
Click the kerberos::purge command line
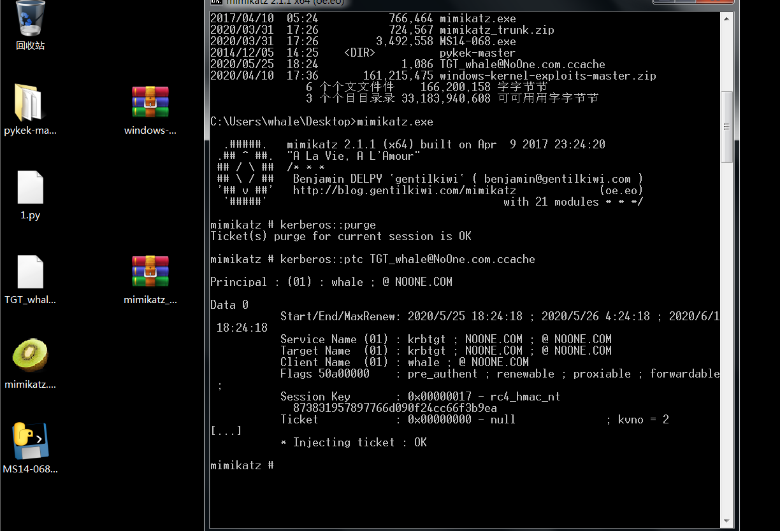coord(293,225)
